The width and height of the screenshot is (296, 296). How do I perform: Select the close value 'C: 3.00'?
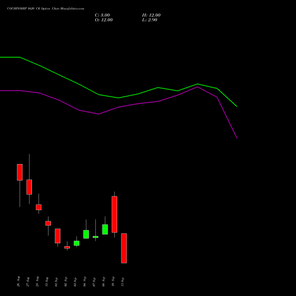tap(102, 15)
